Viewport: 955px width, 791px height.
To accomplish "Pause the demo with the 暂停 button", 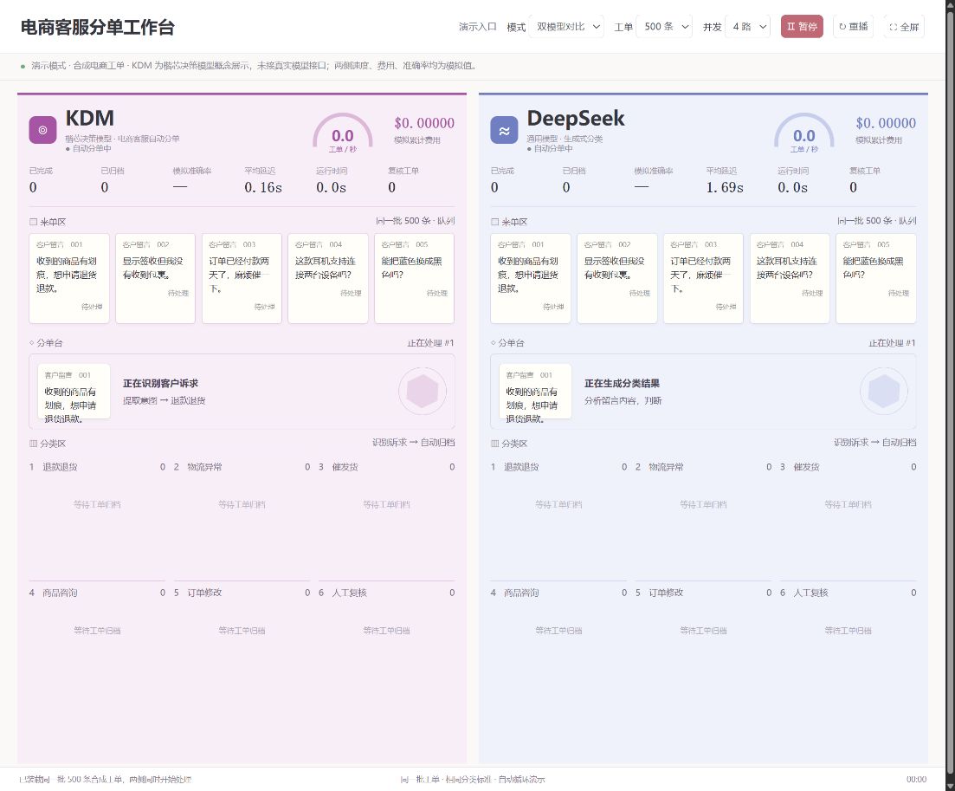I will pyautogui.click(x=802, y=27).
